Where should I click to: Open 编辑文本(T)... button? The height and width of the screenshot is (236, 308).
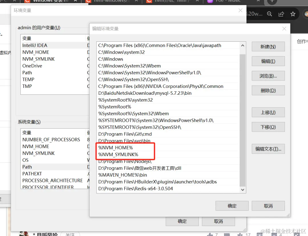268,149
